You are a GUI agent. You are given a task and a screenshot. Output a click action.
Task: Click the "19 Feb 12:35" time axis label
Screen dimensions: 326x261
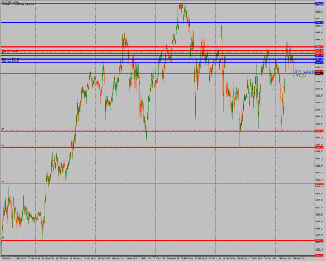point(131,258)
